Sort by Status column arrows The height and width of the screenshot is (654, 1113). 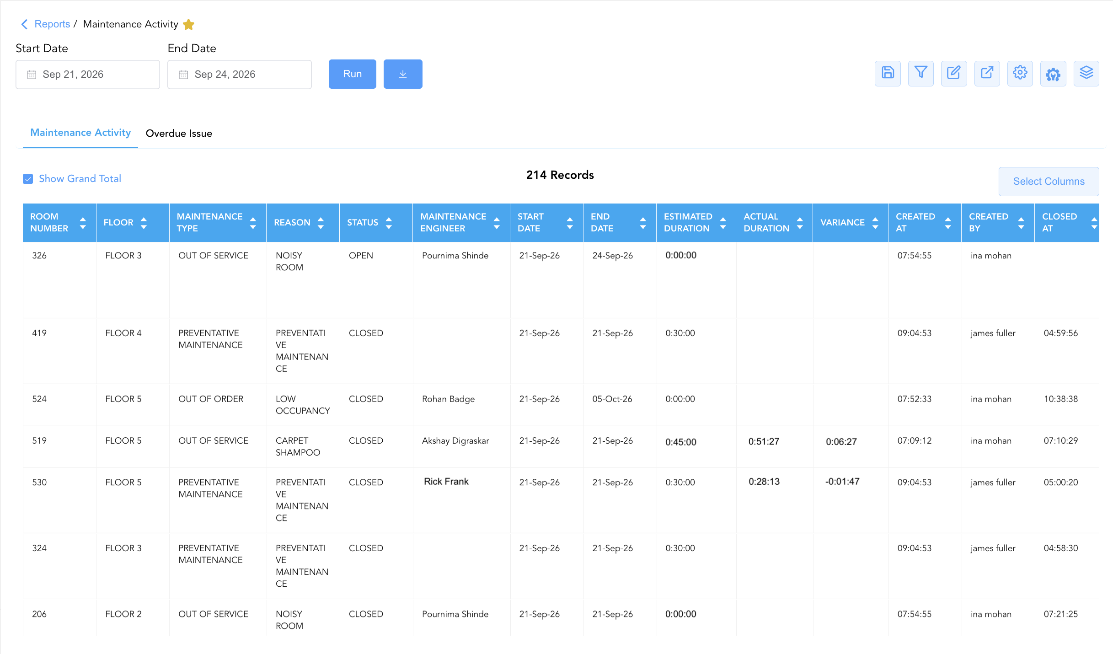click(x=389, y=223)
